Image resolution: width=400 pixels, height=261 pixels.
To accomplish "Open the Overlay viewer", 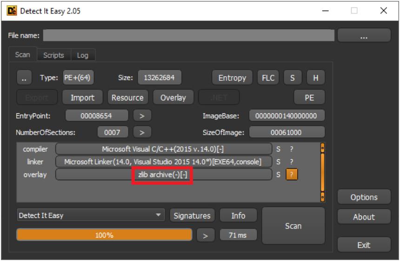I will pyautogui.click(x=173, y=98).
